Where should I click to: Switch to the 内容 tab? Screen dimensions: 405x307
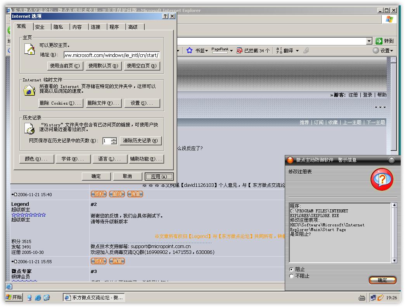pyautogui.click(x=77, y=27)
